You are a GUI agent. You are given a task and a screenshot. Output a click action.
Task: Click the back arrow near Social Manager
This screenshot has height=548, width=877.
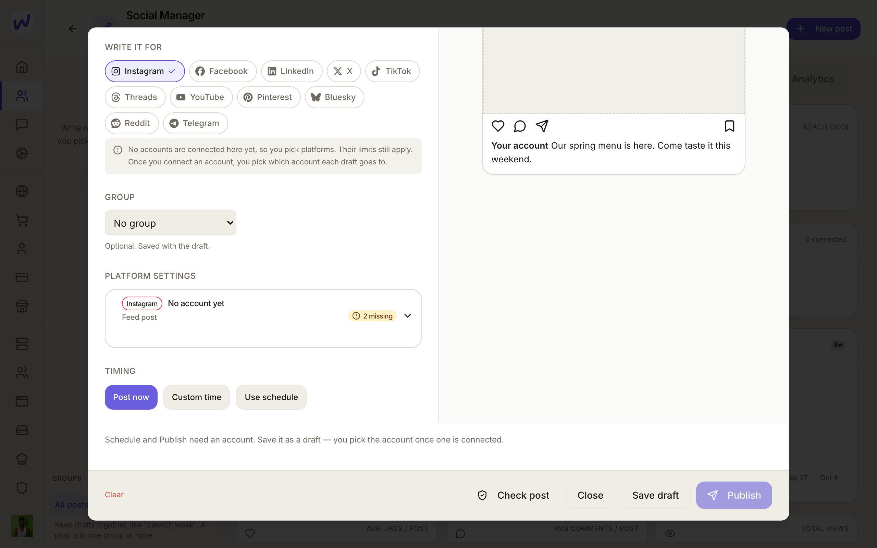(x=73, y=29)
